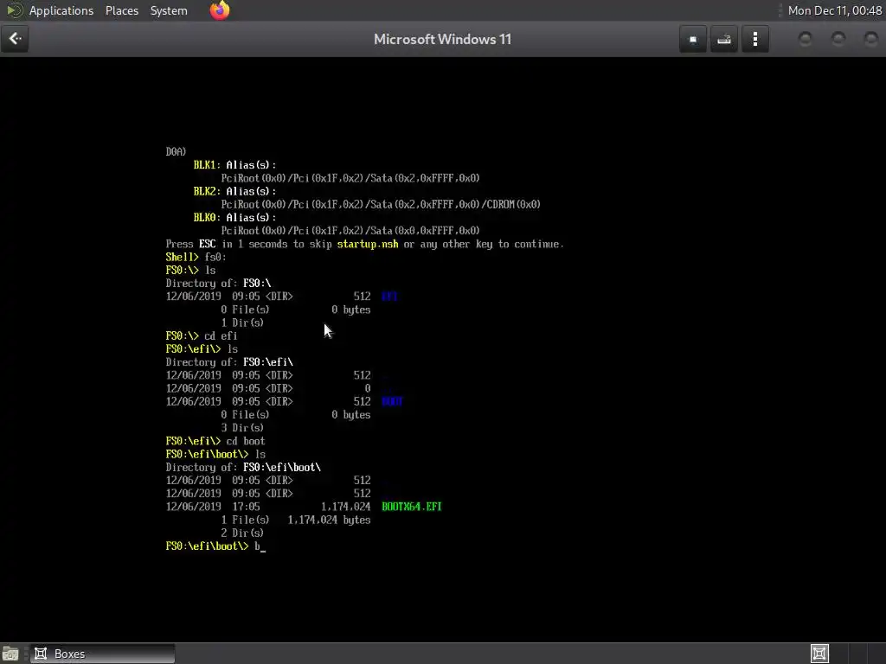The image size is (886, 664).
Task: Go back using the arrow button
Action: 15,39
